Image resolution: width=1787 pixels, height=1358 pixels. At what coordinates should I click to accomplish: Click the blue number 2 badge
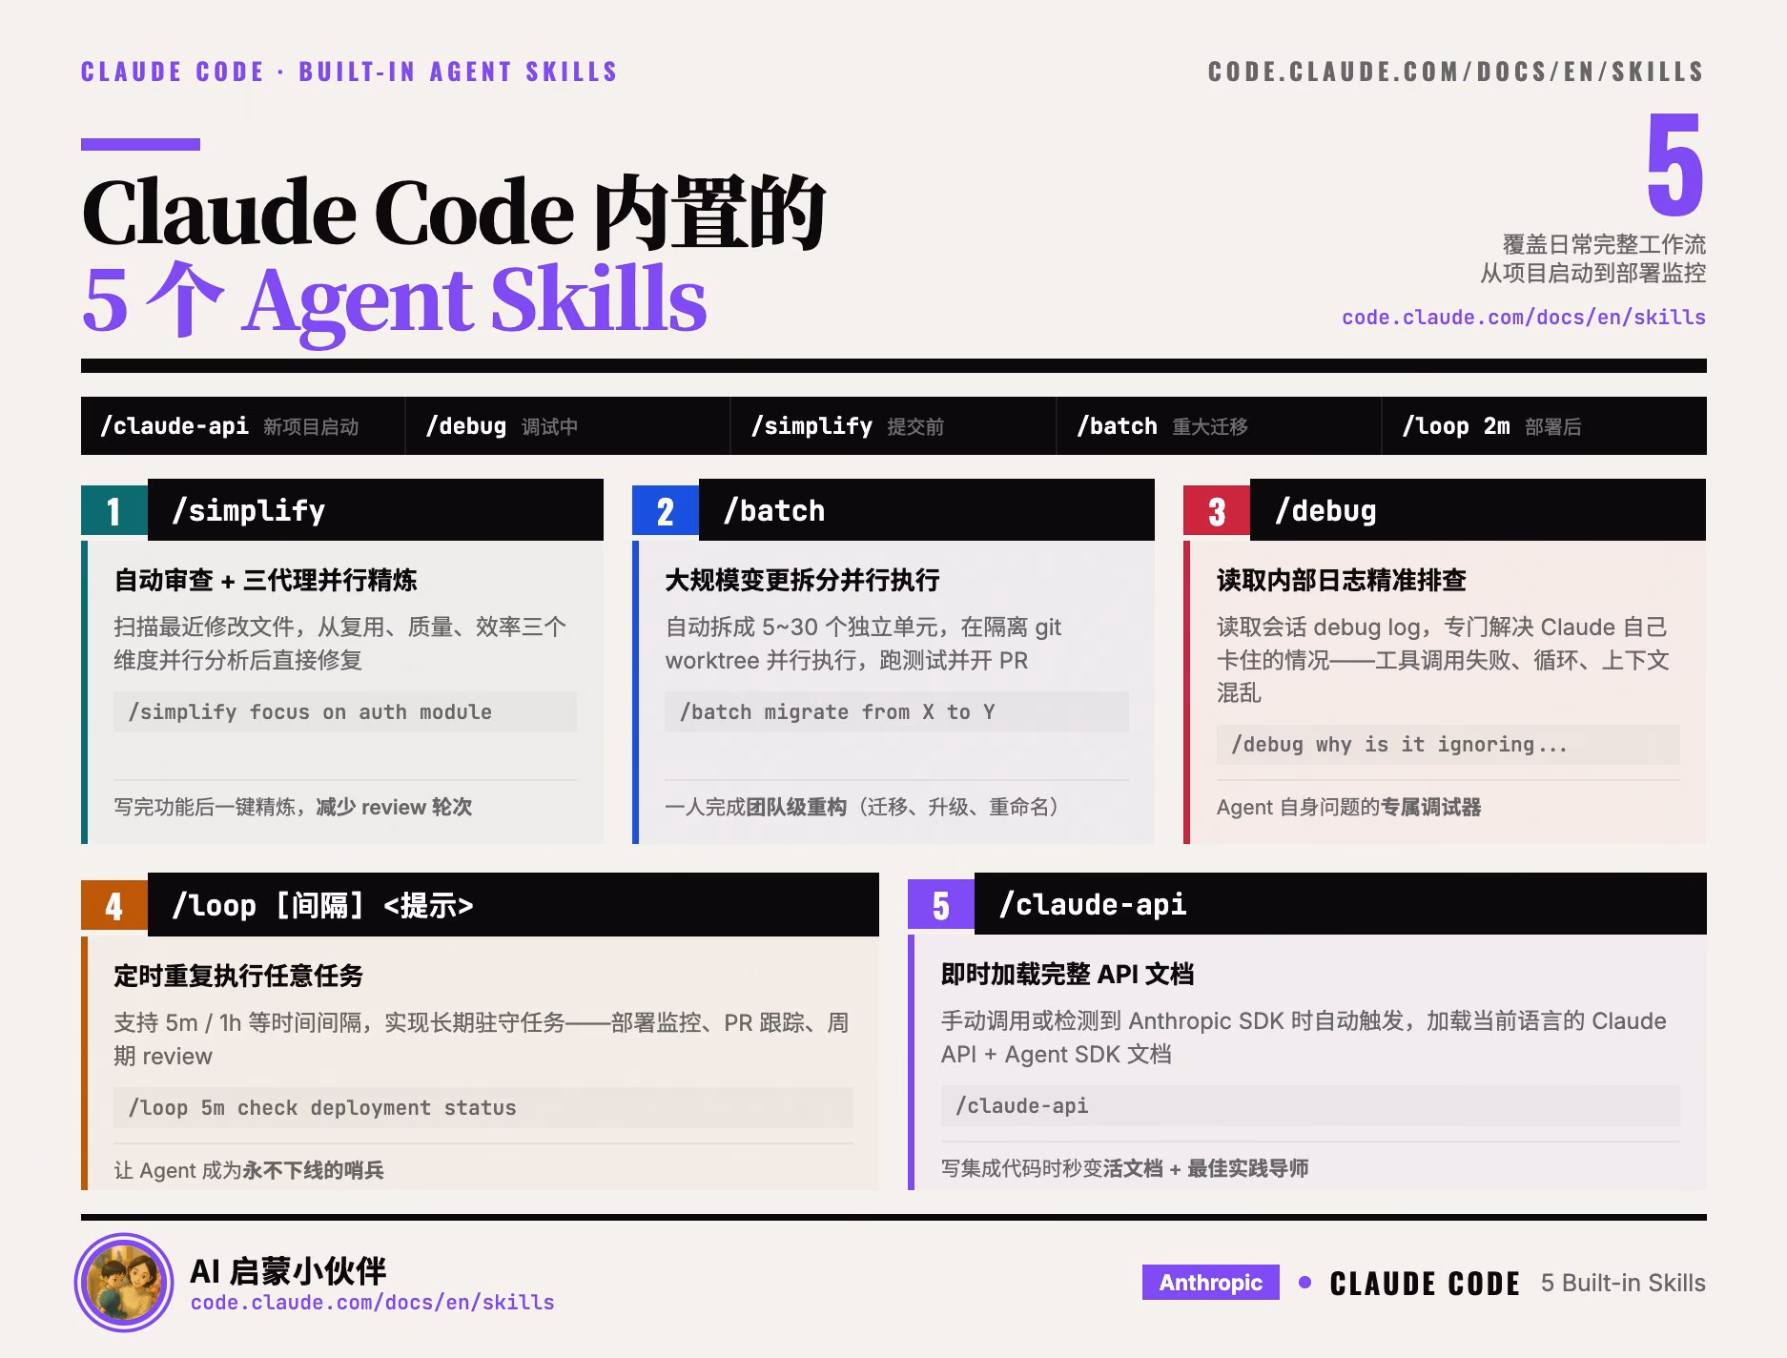pyautogui.click(x=666, y=511)
